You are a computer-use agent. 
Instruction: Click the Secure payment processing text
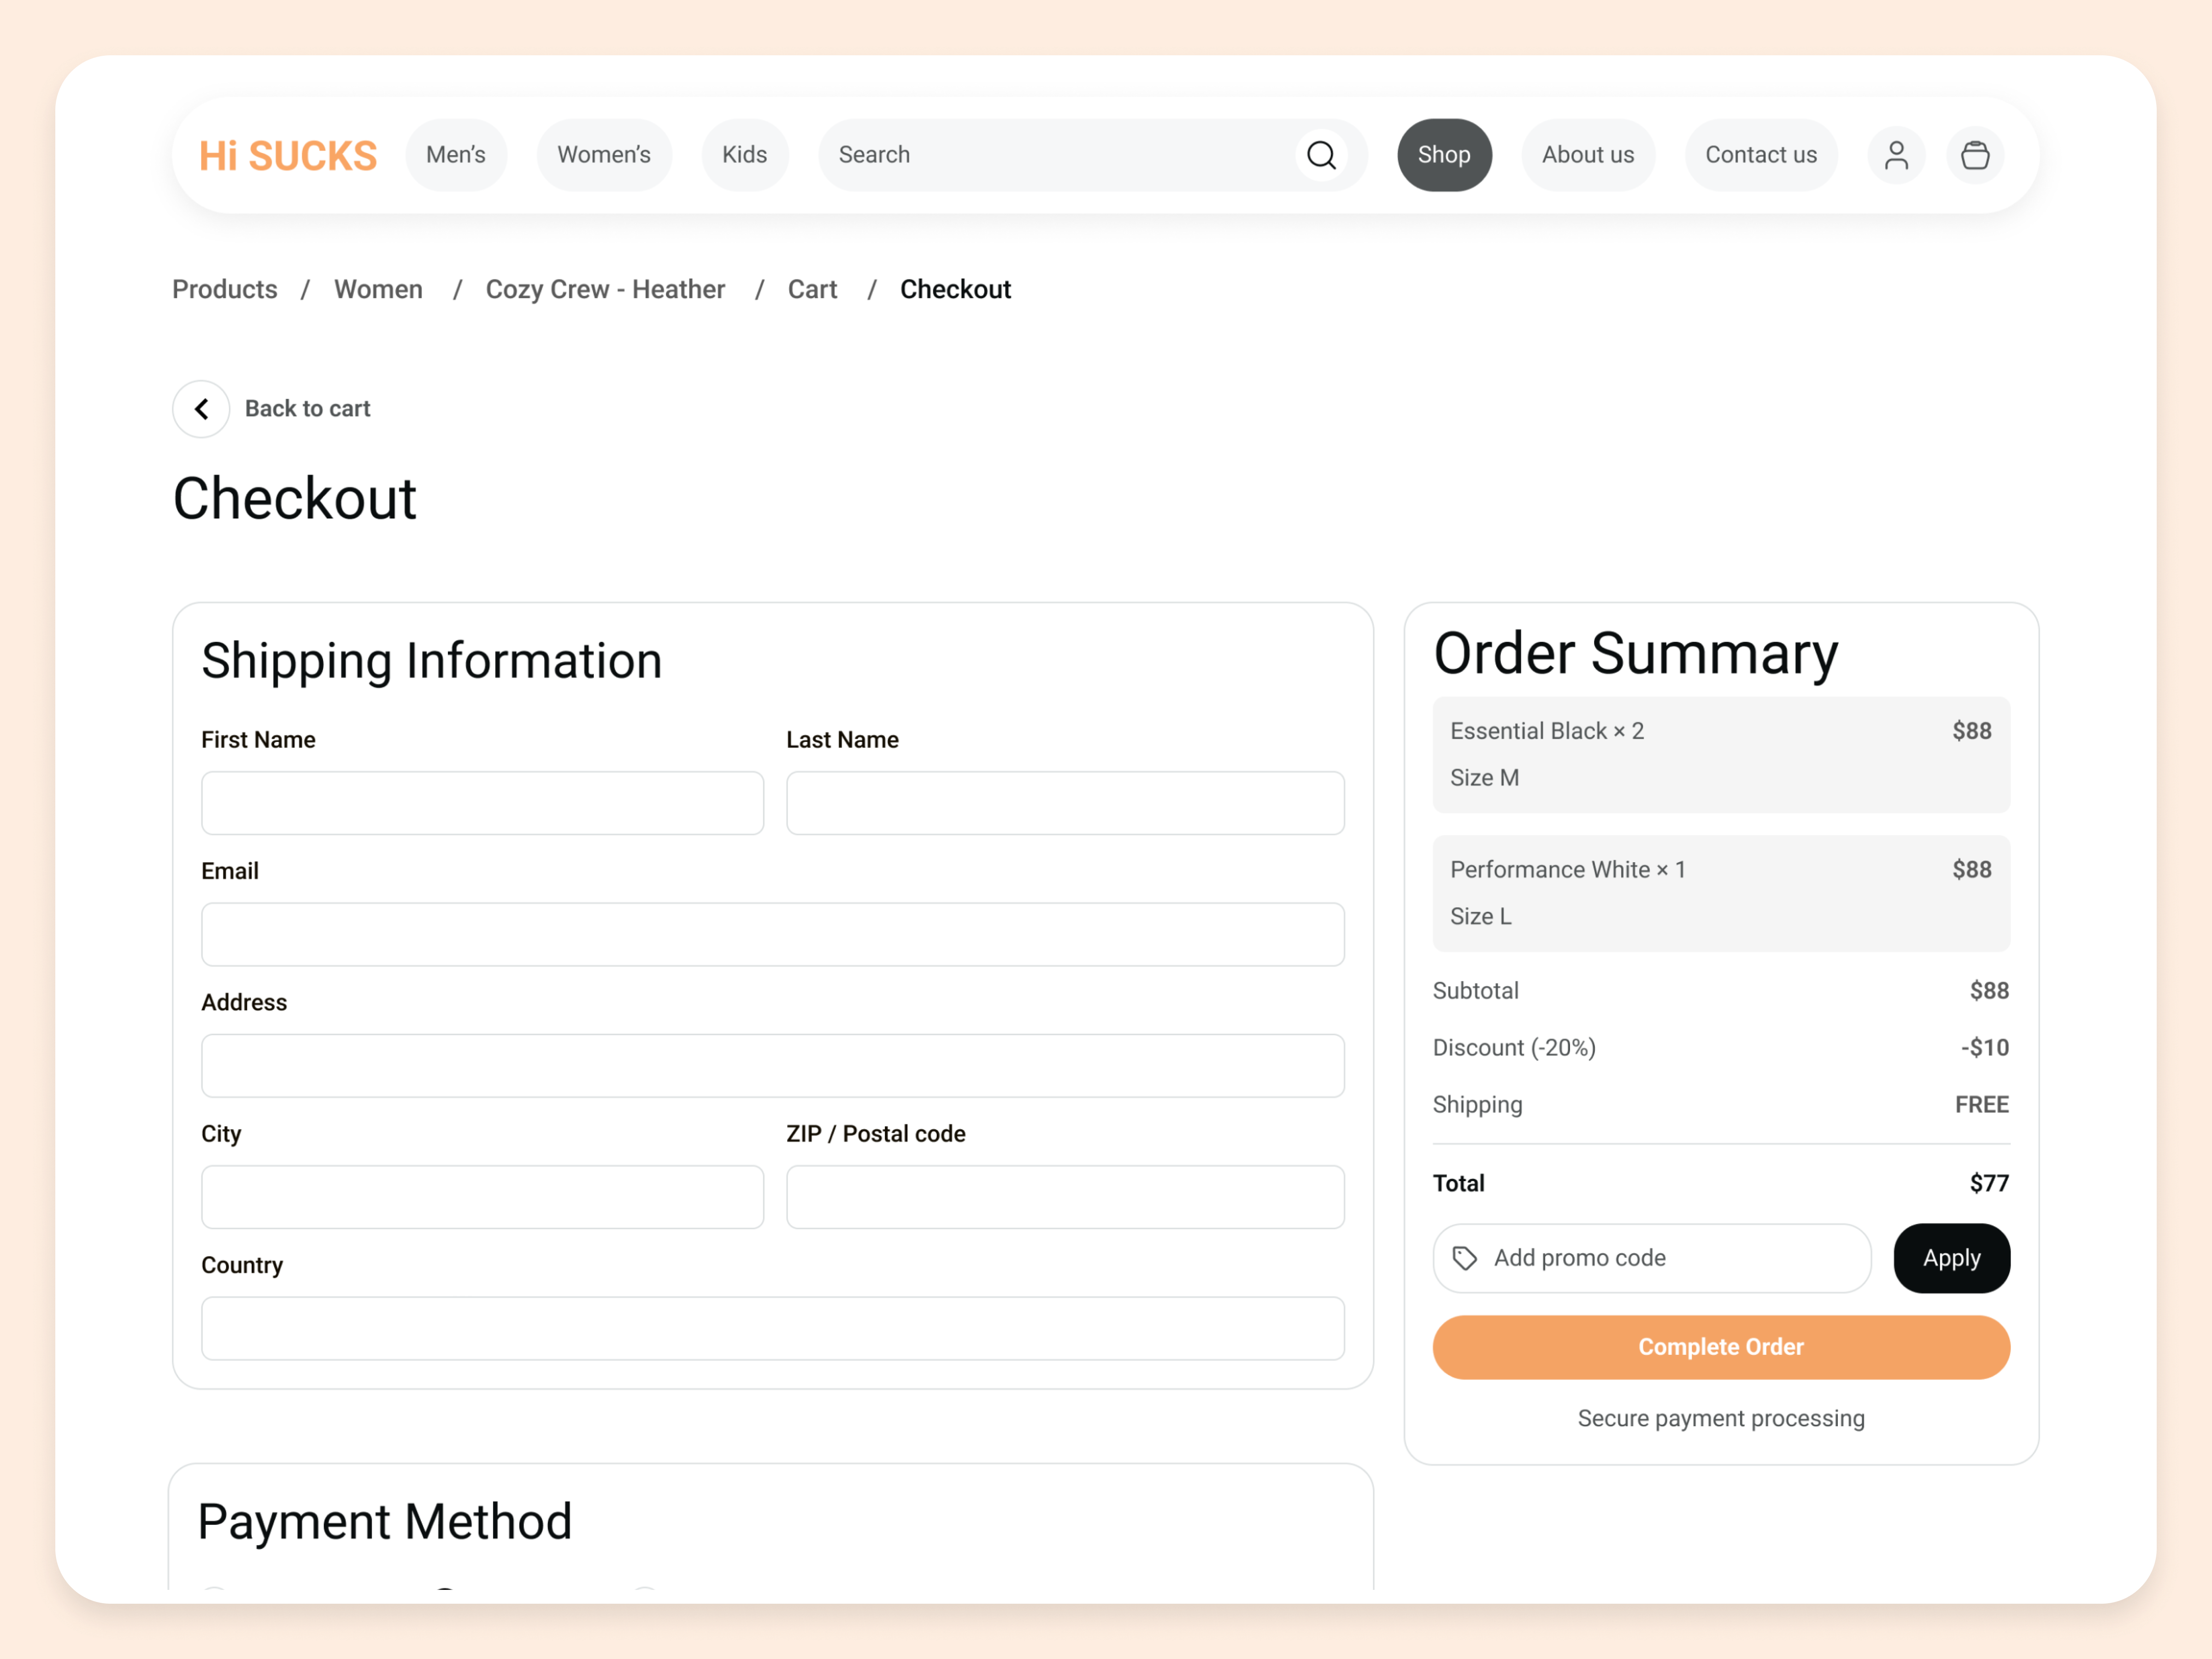[x=1721, y=1419]
